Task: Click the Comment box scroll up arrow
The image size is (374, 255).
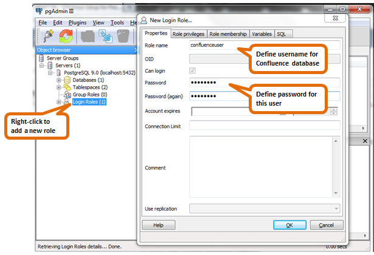Action: 336,141
